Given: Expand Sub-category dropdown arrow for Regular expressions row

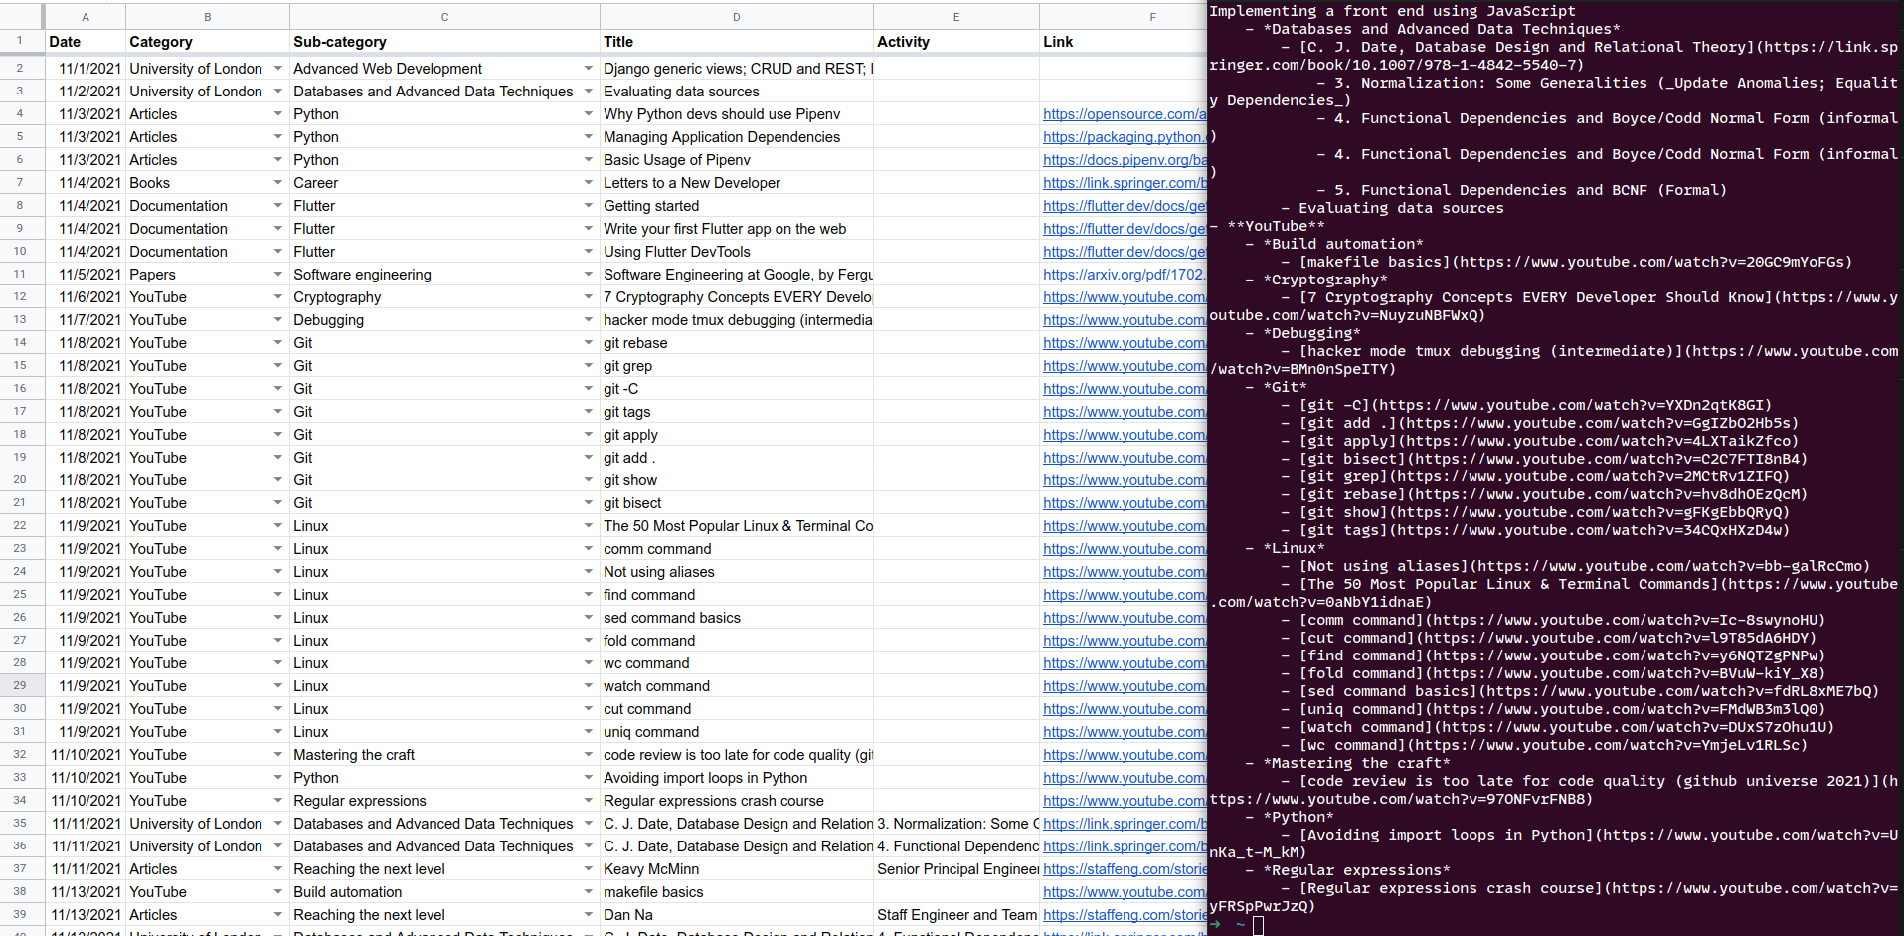Looking at the screenshot, I should [x=589, y=801].
